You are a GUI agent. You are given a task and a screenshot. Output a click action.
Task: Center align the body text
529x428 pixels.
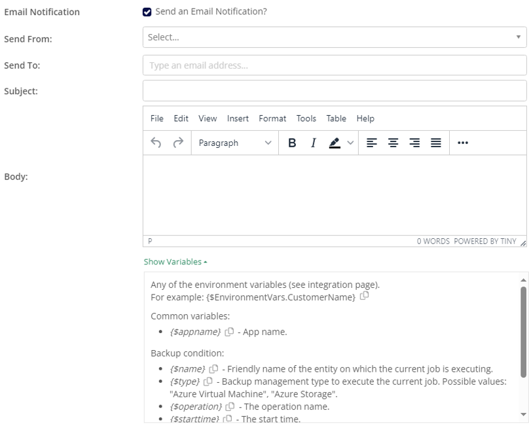tap(393, 143)
